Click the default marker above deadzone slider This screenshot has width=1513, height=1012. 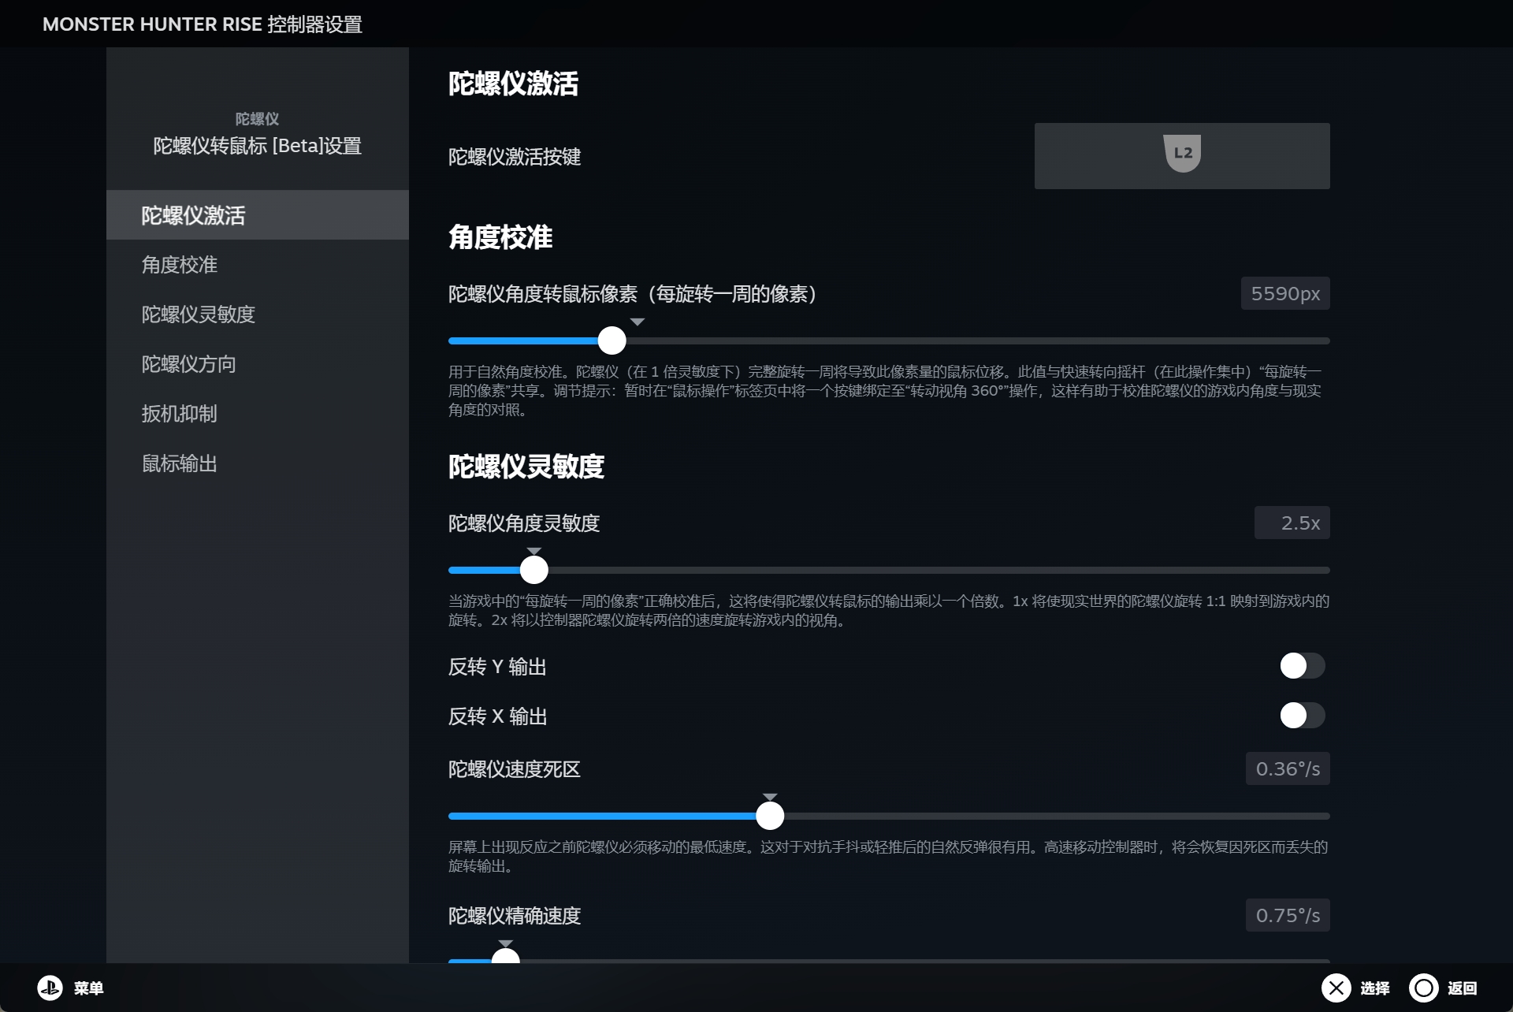point(770,797)
